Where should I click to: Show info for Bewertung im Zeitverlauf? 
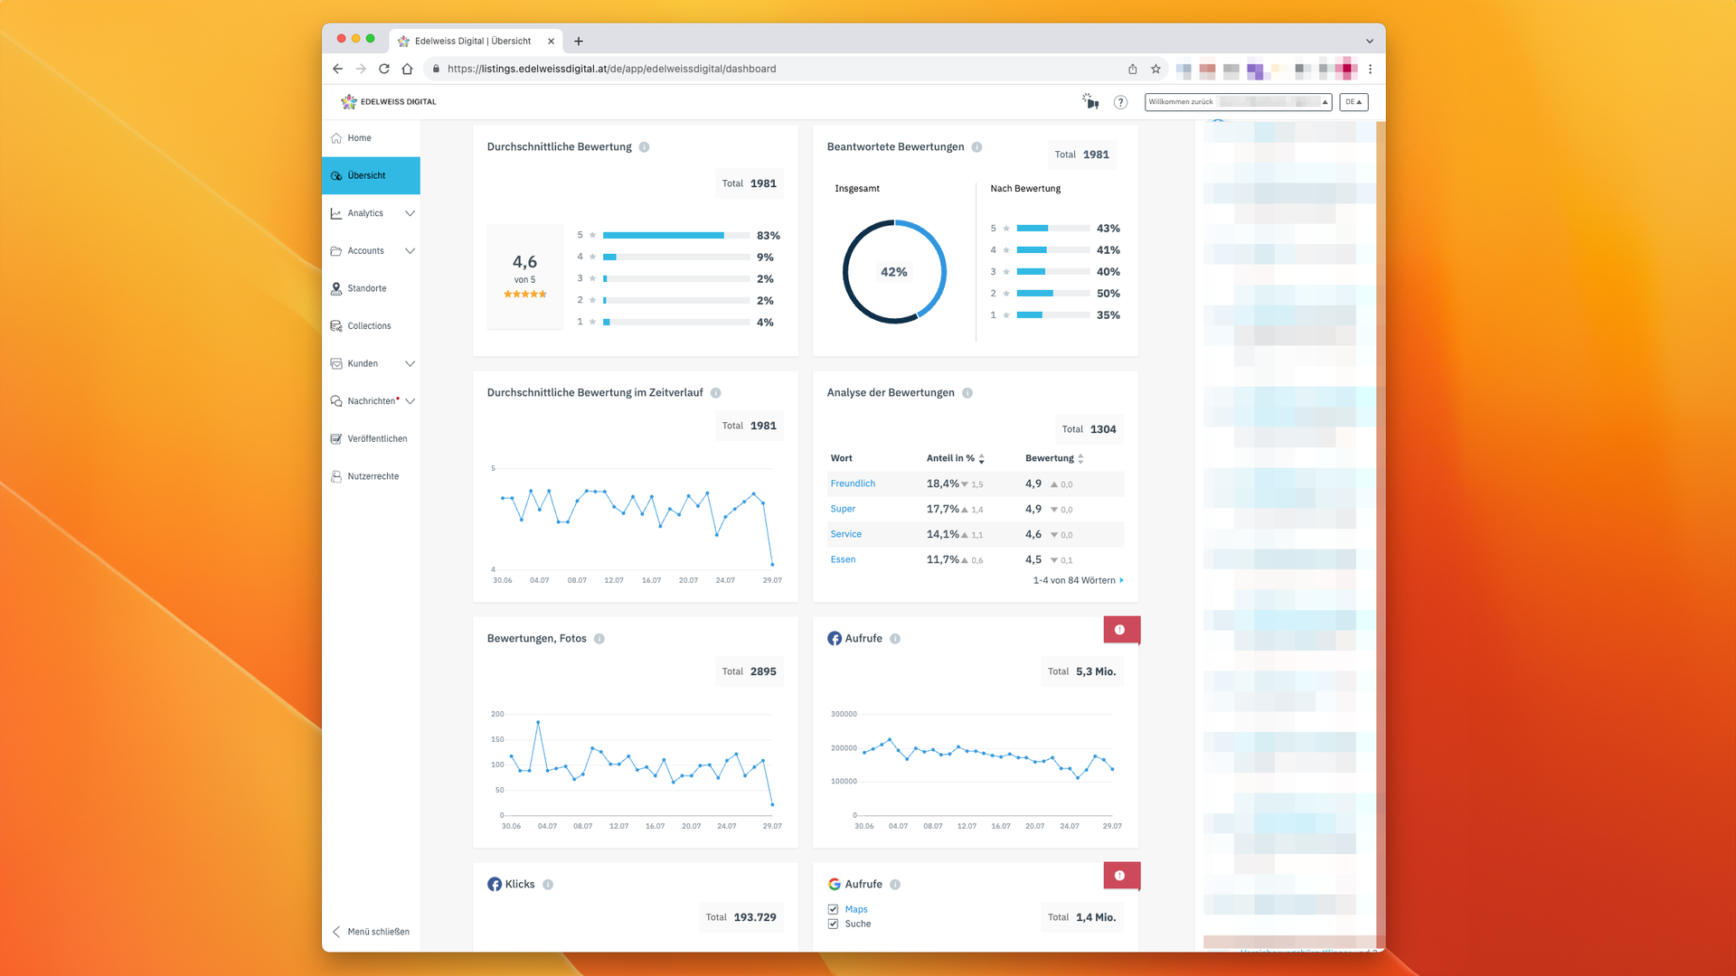point(715,393)
